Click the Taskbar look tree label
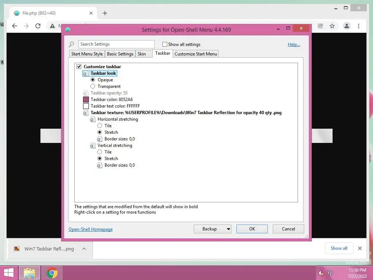This screenshot has width=373, height=280. coord(103,73)
